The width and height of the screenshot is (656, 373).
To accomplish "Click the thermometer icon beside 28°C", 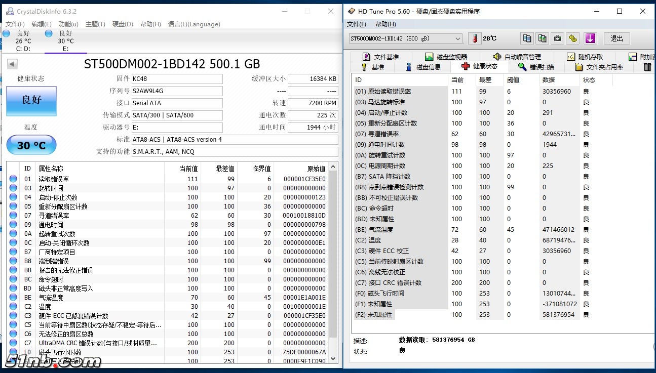I will [474, 38].
